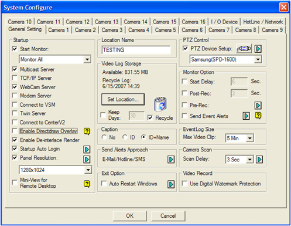This screenshot has width=291, height=226.
Task: Expand the Monitor All dropdown
Action: 87,59
